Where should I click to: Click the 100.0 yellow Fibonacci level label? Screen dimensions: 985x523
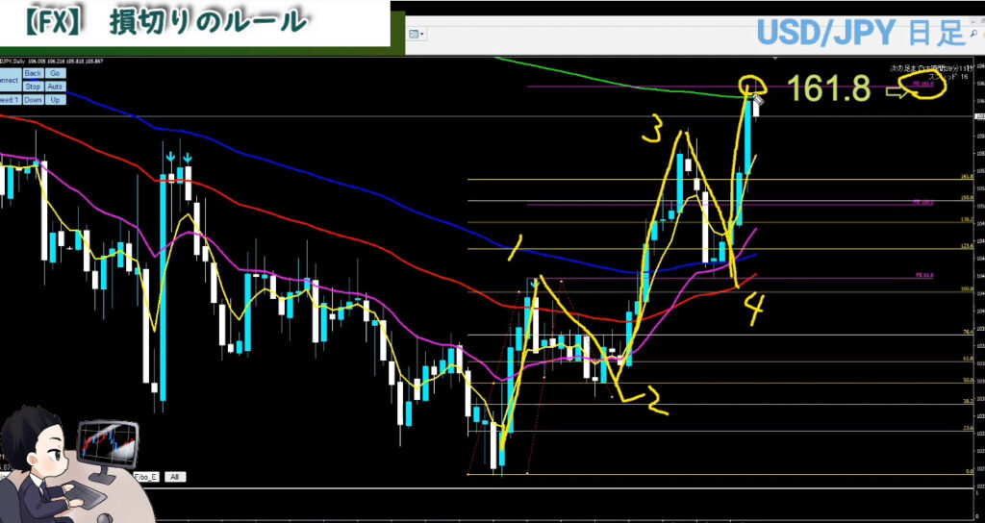coord(967,289)
